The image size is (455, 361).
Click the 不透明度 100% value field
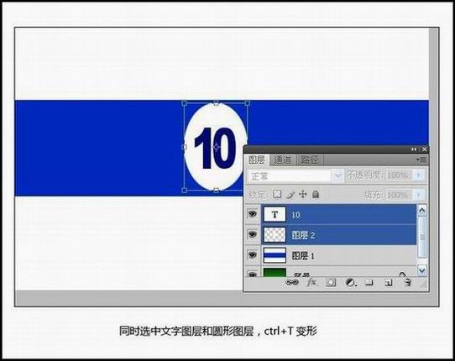[x=400, y=175]
